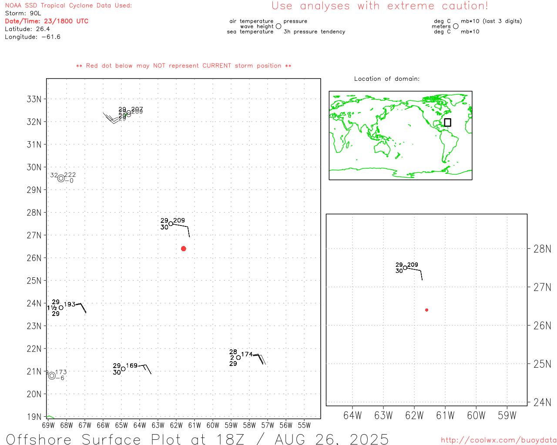Click station circle in zoomed inset map
Image resolution: width=557 pixels, height=445 pixels.
pyautogui.click(x=405, y=268)
